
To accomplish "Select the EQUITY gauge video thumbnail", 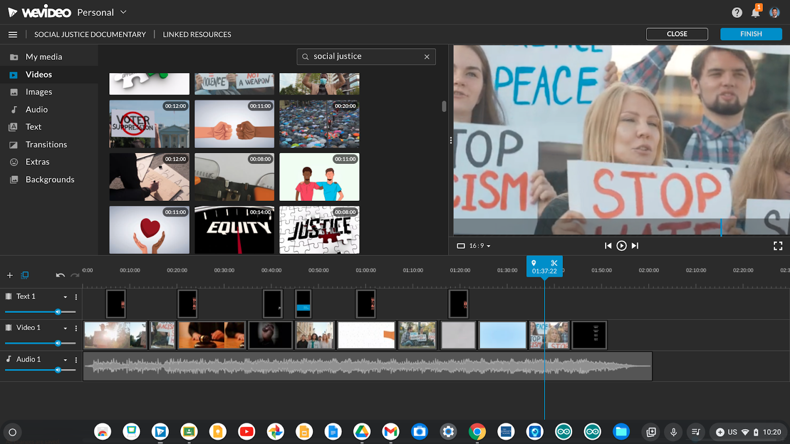I will (234, 230).
